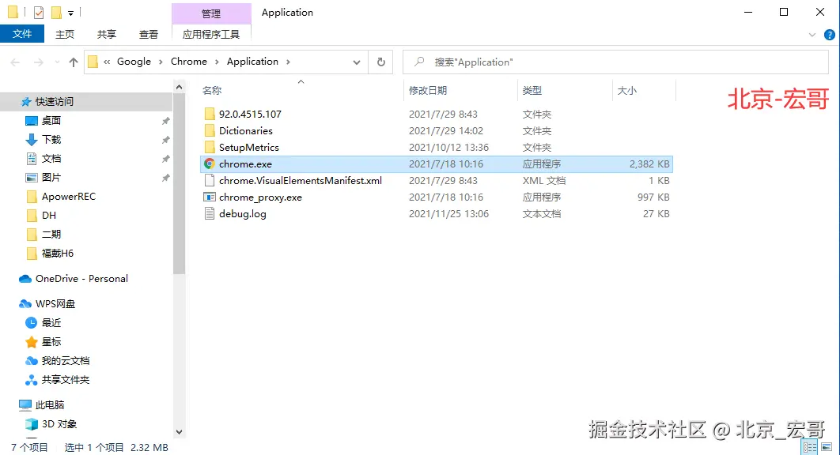The width and height of the screenshot is (840, 455).
Task: Go up one folder level
Action: (x=74, y=62)
